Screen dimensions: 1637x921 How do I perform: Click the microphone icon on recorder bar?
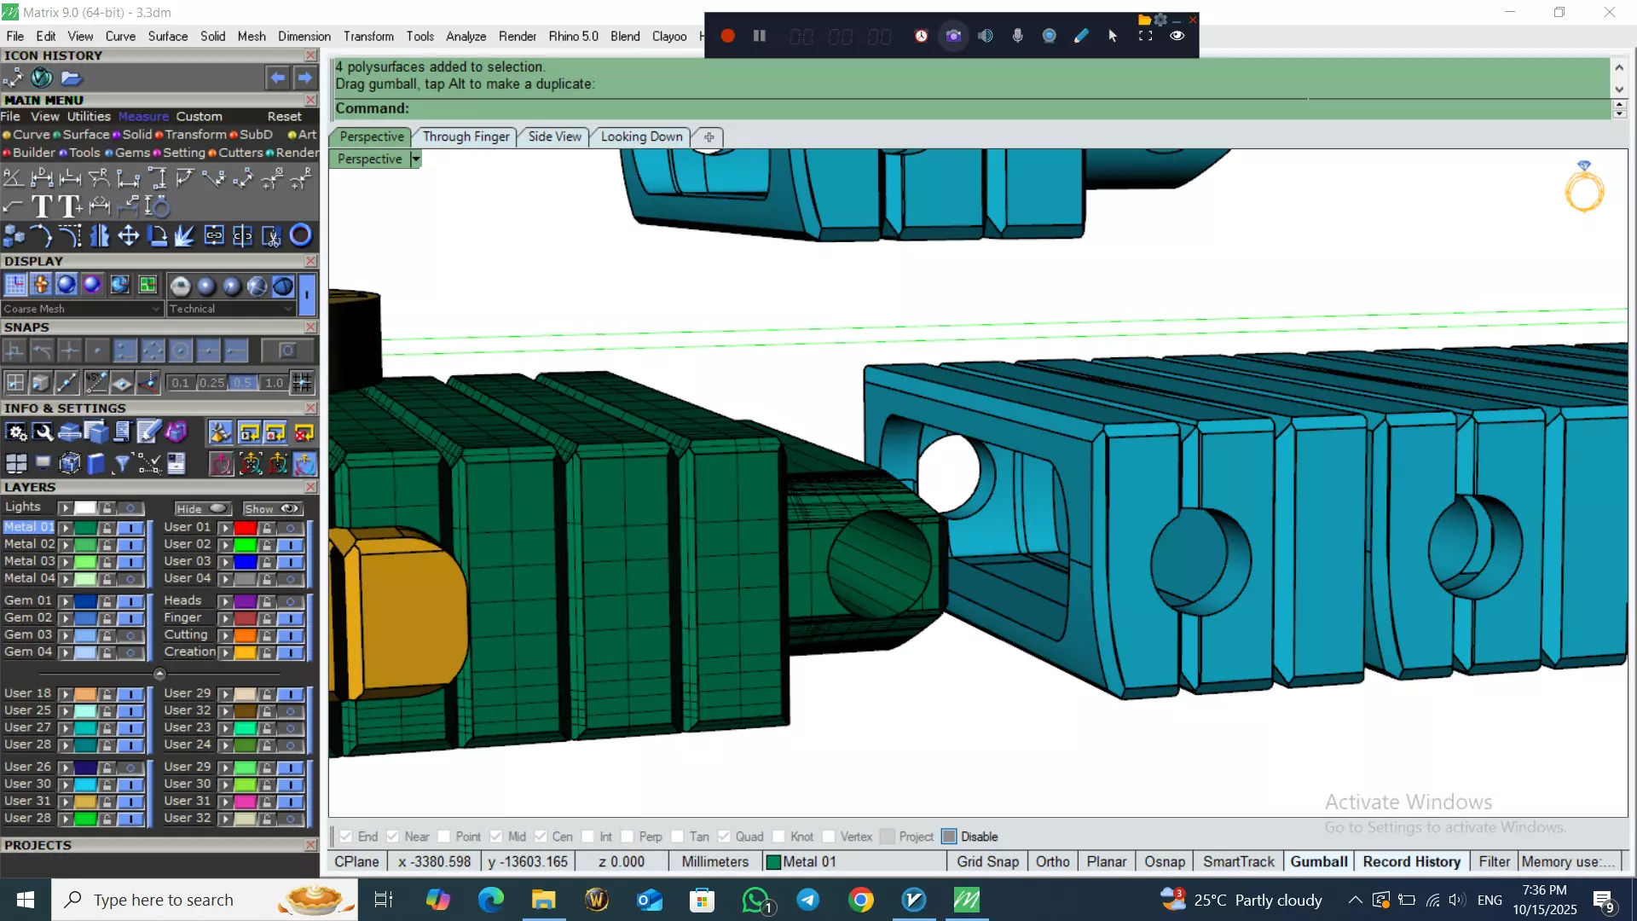coord(1017,36)
